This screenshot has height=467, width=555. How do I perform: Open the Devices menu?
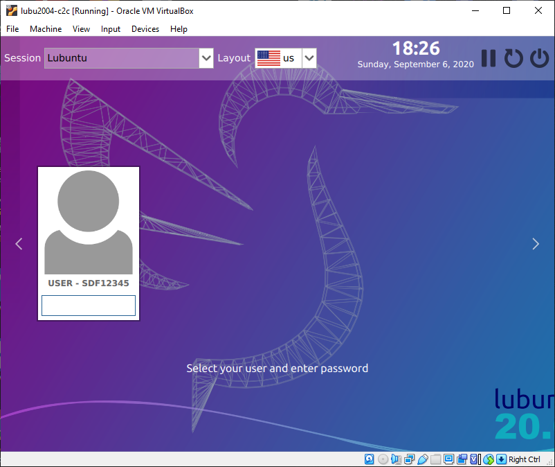[x=145, y=29]
